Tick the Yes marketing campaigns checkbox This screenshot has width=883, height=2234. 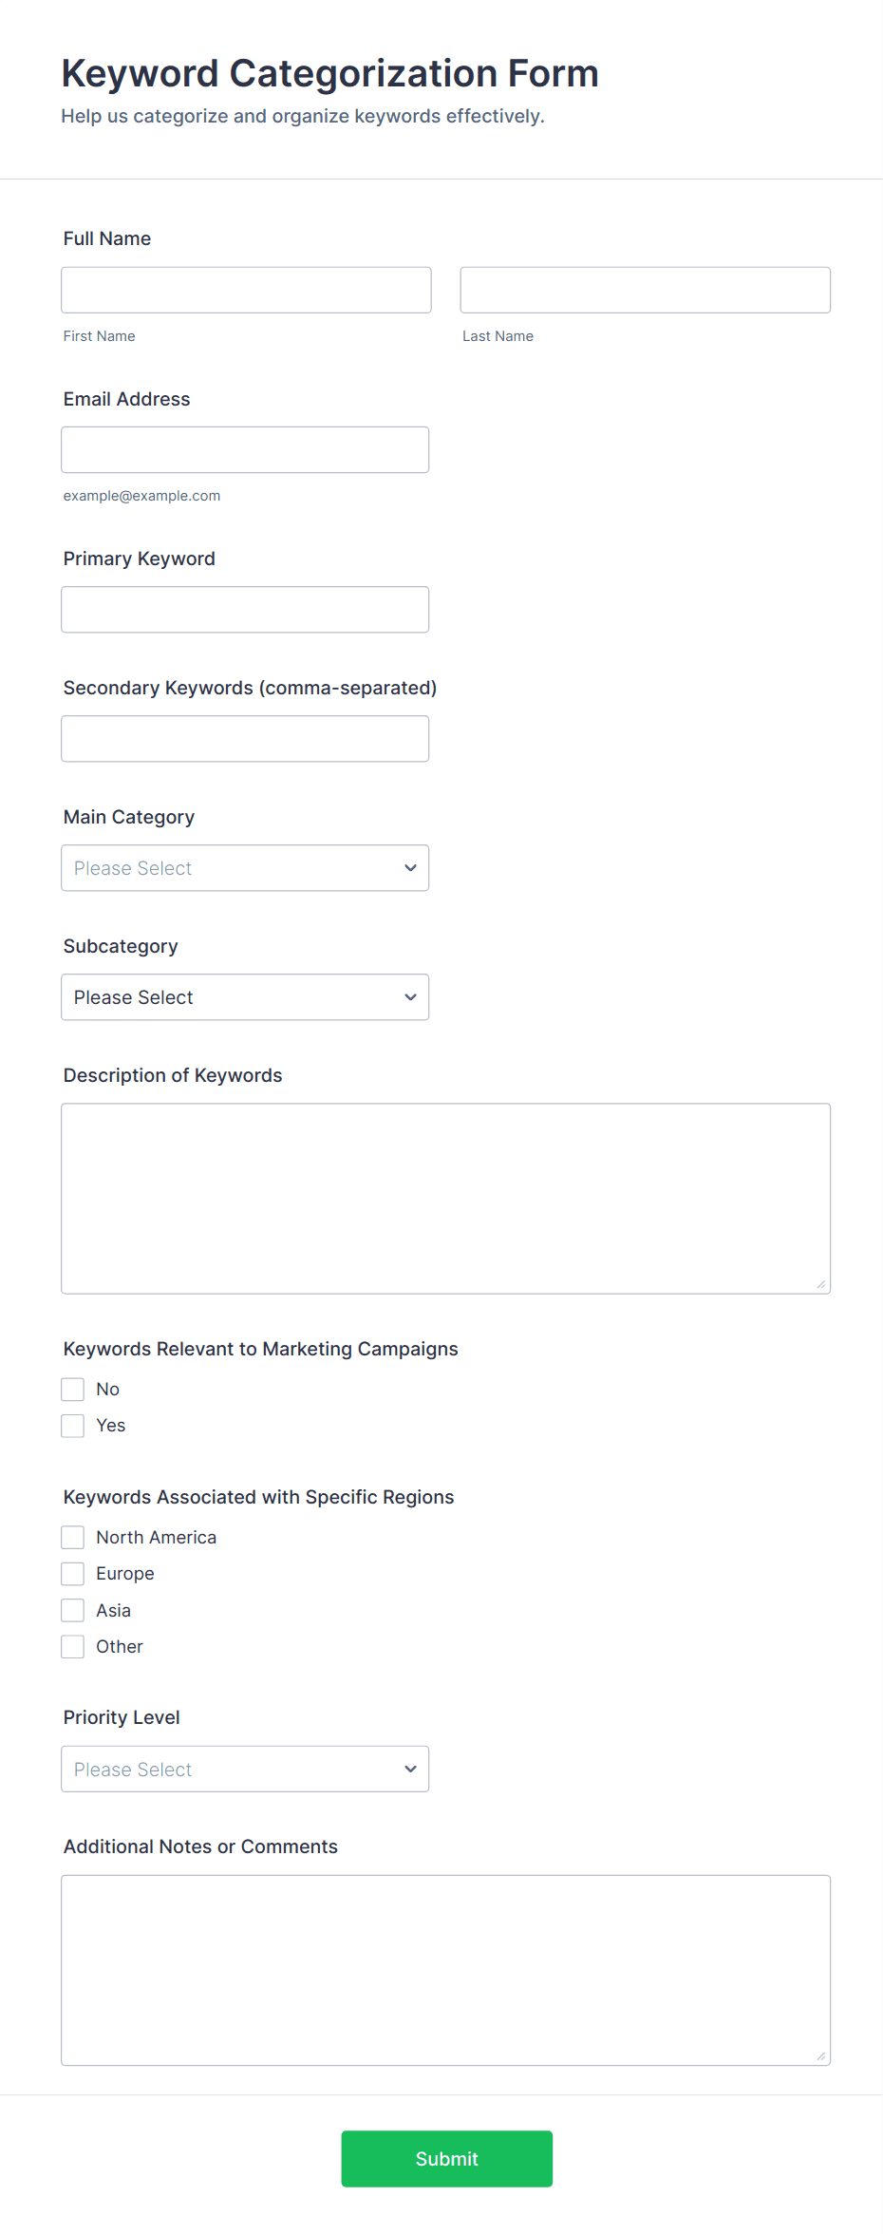[x=73, y=1426]
